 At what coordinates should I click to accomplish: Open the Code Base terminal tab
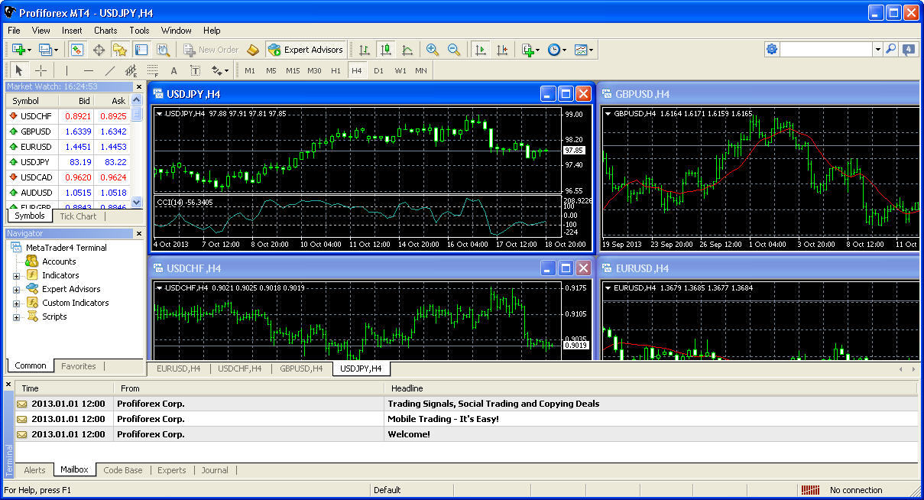coord(122,470)
